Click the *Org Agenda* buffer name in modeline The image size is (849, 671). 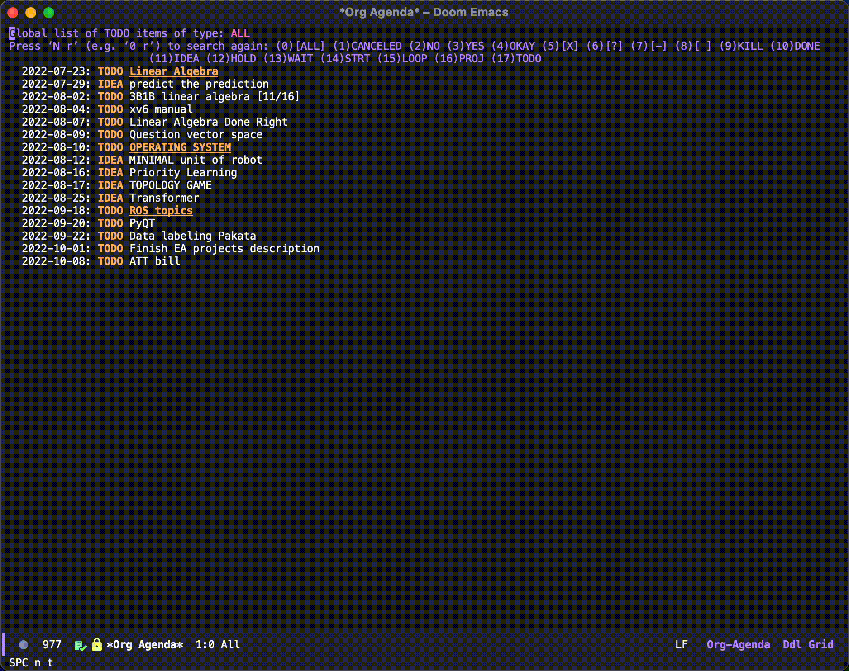tap(145, 645)
